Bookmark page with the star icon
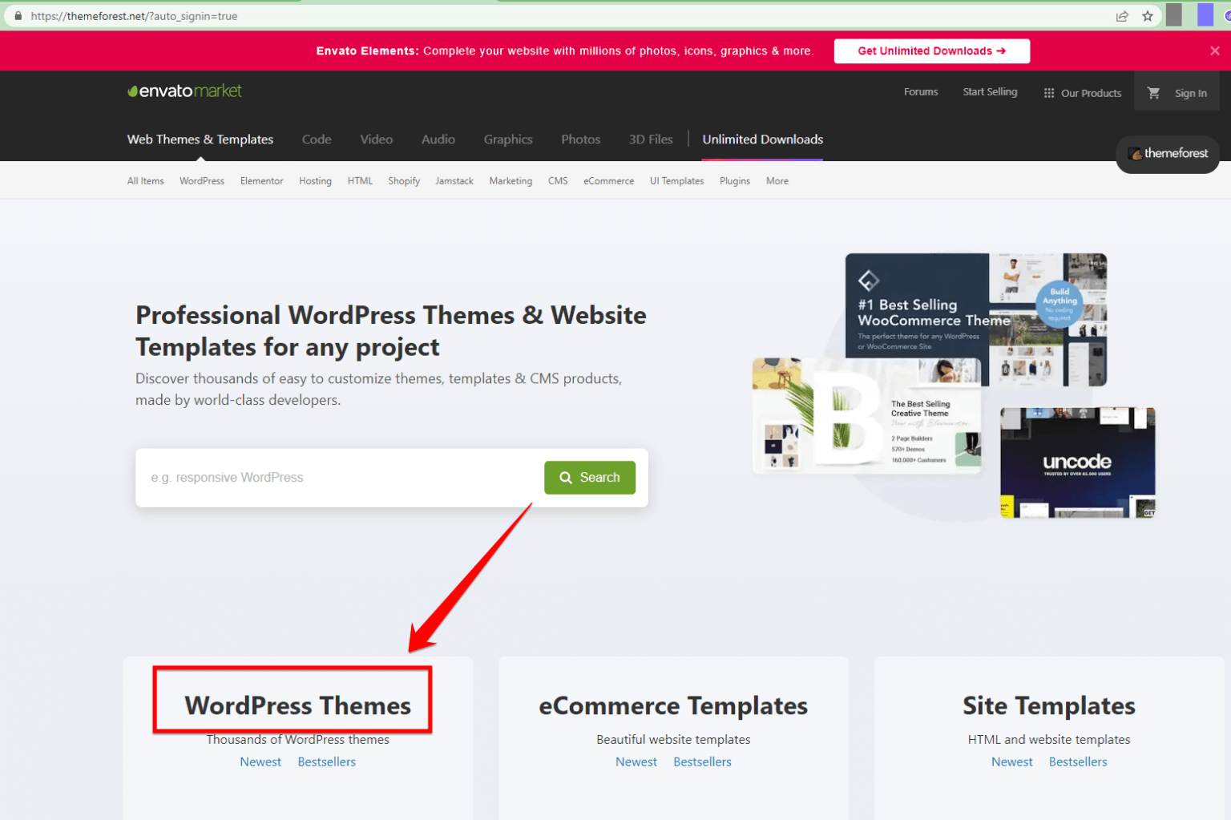 tap(1148, 16)
